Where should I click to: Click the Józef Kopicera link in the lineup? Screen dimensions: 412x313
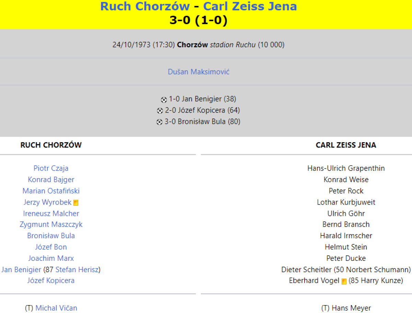(51, 280)
